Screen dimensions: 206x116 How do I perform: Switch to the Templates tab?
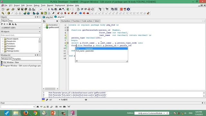pos(17,59)
